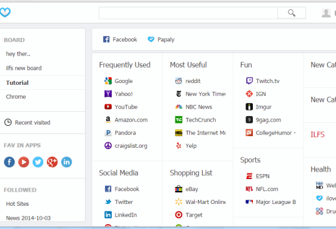The image size is (336, 229).
Task: Open the Amazon.com bookmark link
Action: [x=131, y=120]
